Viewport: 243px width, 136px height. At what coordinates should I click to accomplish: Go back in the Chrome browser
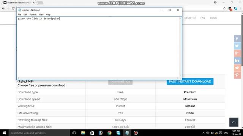(3, 8)
